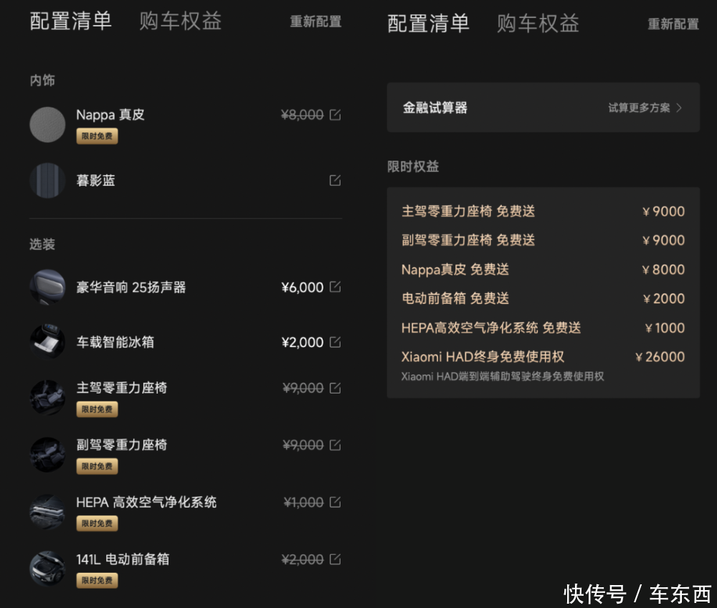
Task: Open the 豪华音响 speaker thumbnail
Action: tap(47, 287)
